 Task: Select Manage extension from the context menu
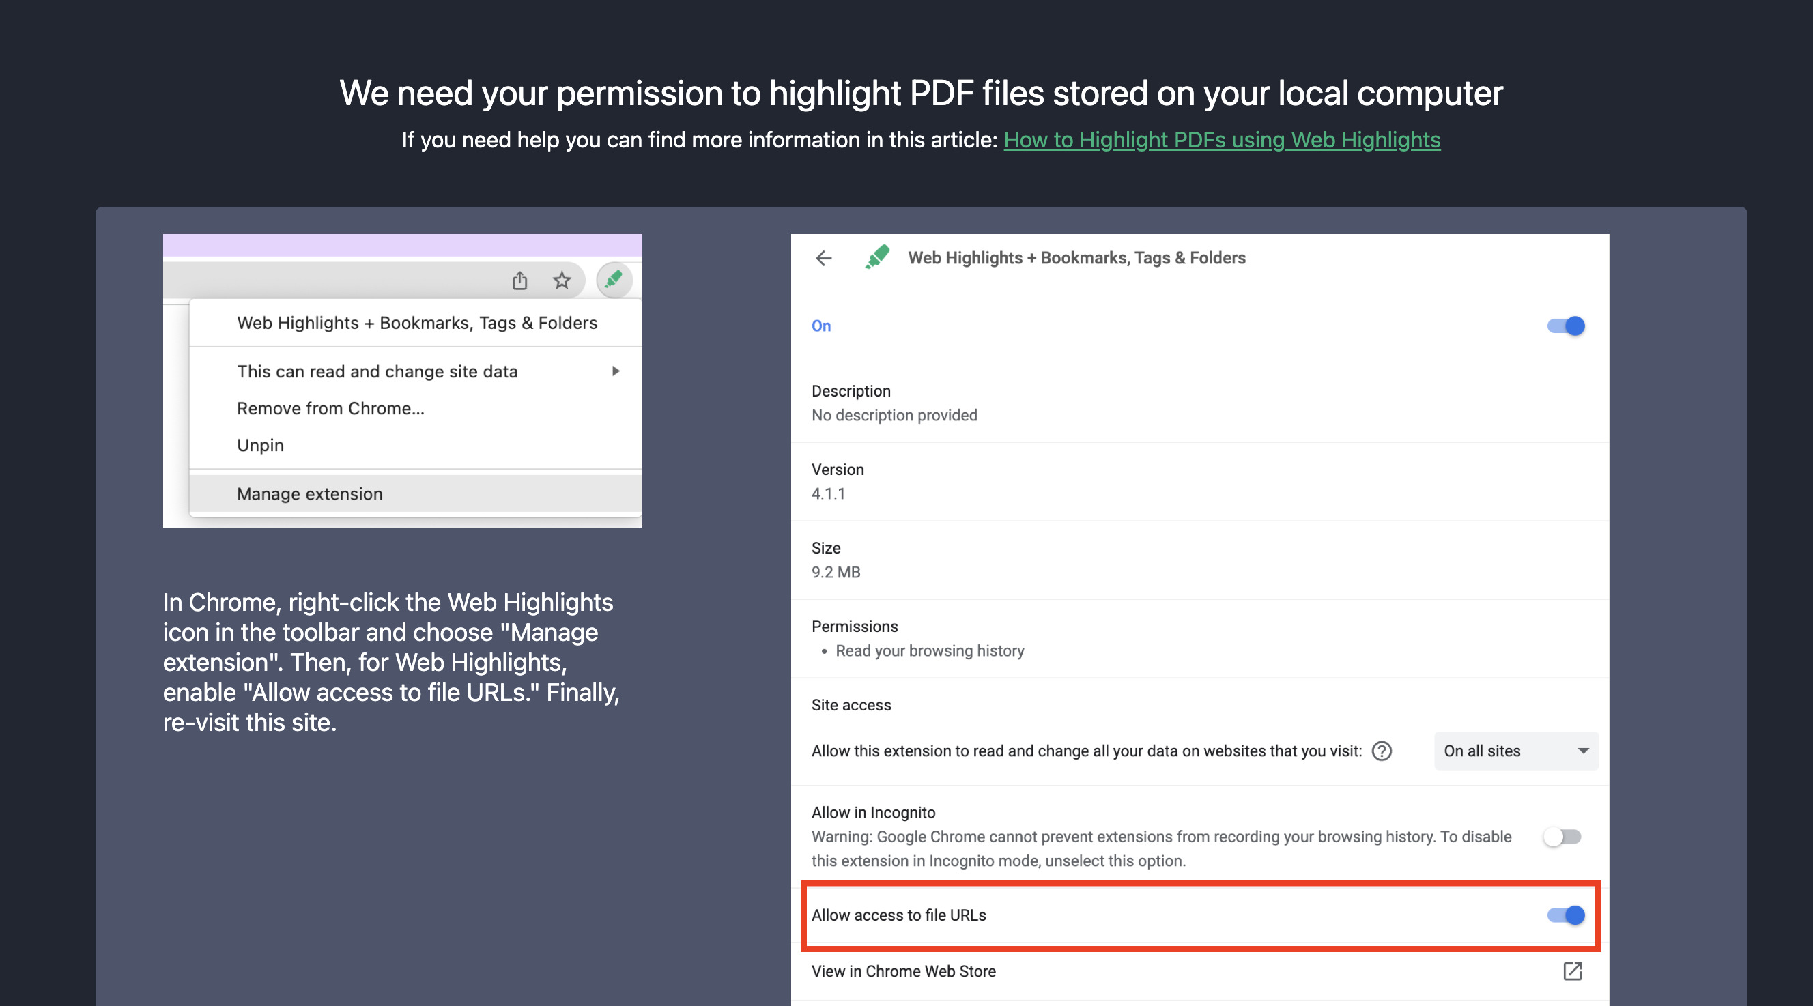click(x=310, y=494)
